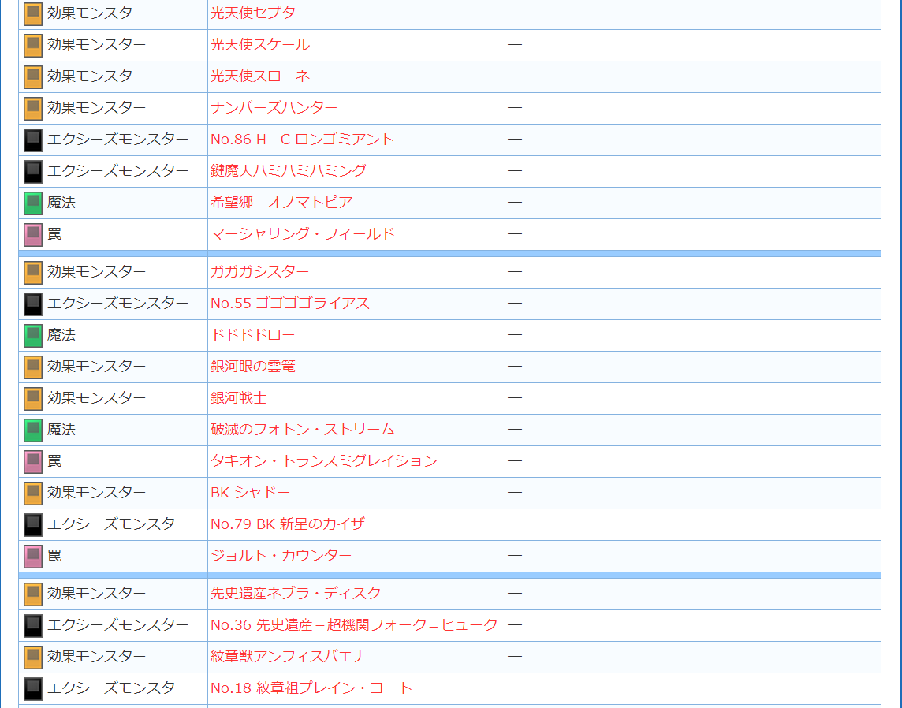Open No.55 ゴゴゴゴライアス card page

[290, 303]
